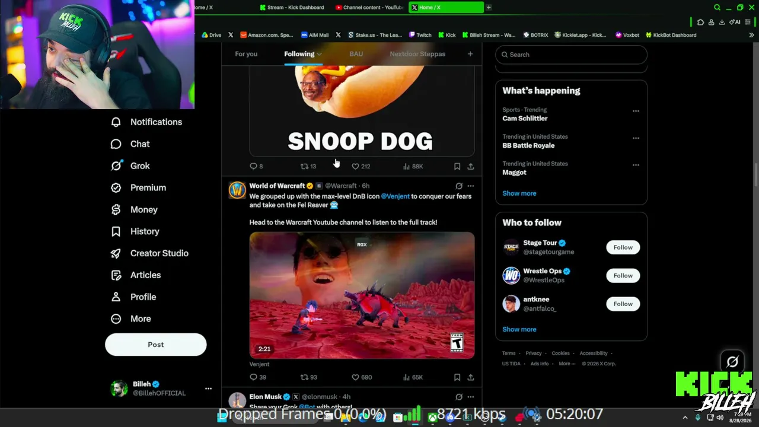Add a new timeline tab with plus
The image size is (759, 427).
point(470,54)
